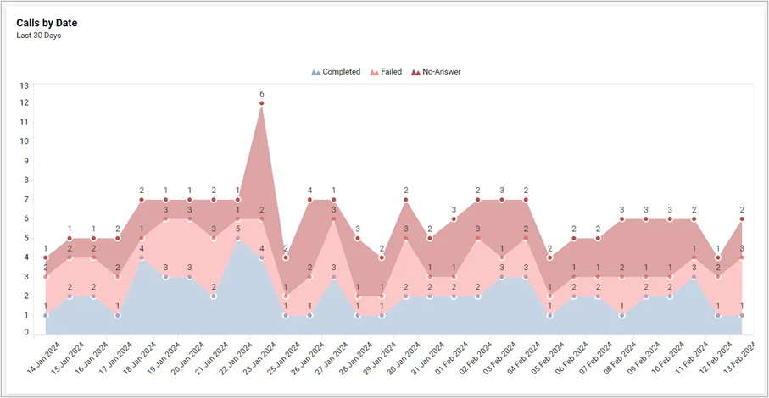Hide the Failed series via legend text
This screenshot has height=398, width=769.
(391, 72)
